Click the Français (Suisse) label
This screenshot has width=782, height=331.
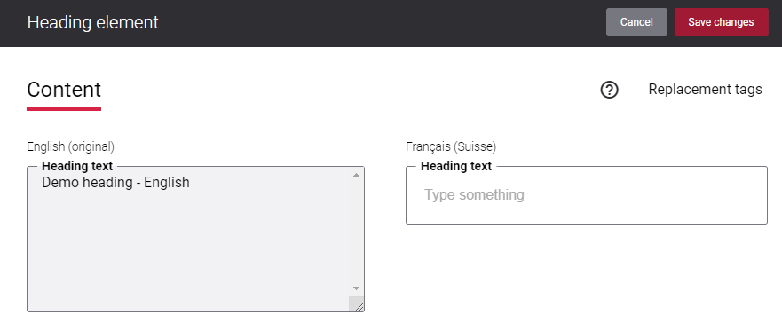click(451, 146)
